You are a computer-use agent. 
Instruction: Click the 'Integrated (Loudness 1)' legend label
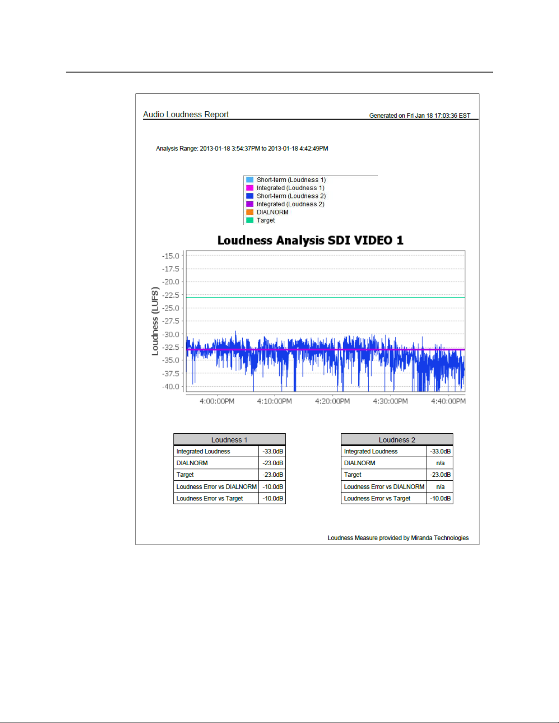(290, 188)
